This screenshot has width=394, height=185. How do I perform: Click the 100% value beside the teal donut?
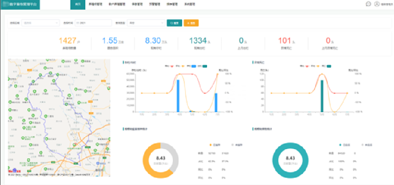click(341, 161)
